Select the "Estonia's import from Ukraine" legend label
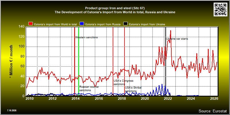The image size is (230, 115). (147, 24)
